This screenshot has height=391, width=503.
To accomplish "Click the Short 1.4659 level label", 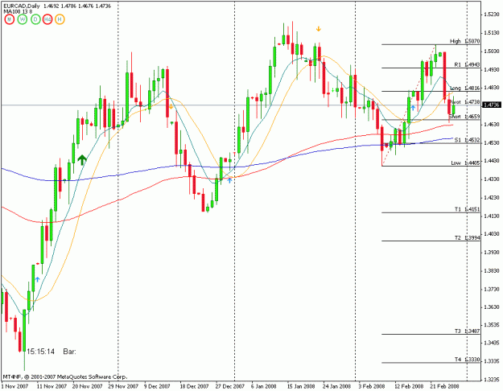I will pyautogui.click(x=464, y=117).
